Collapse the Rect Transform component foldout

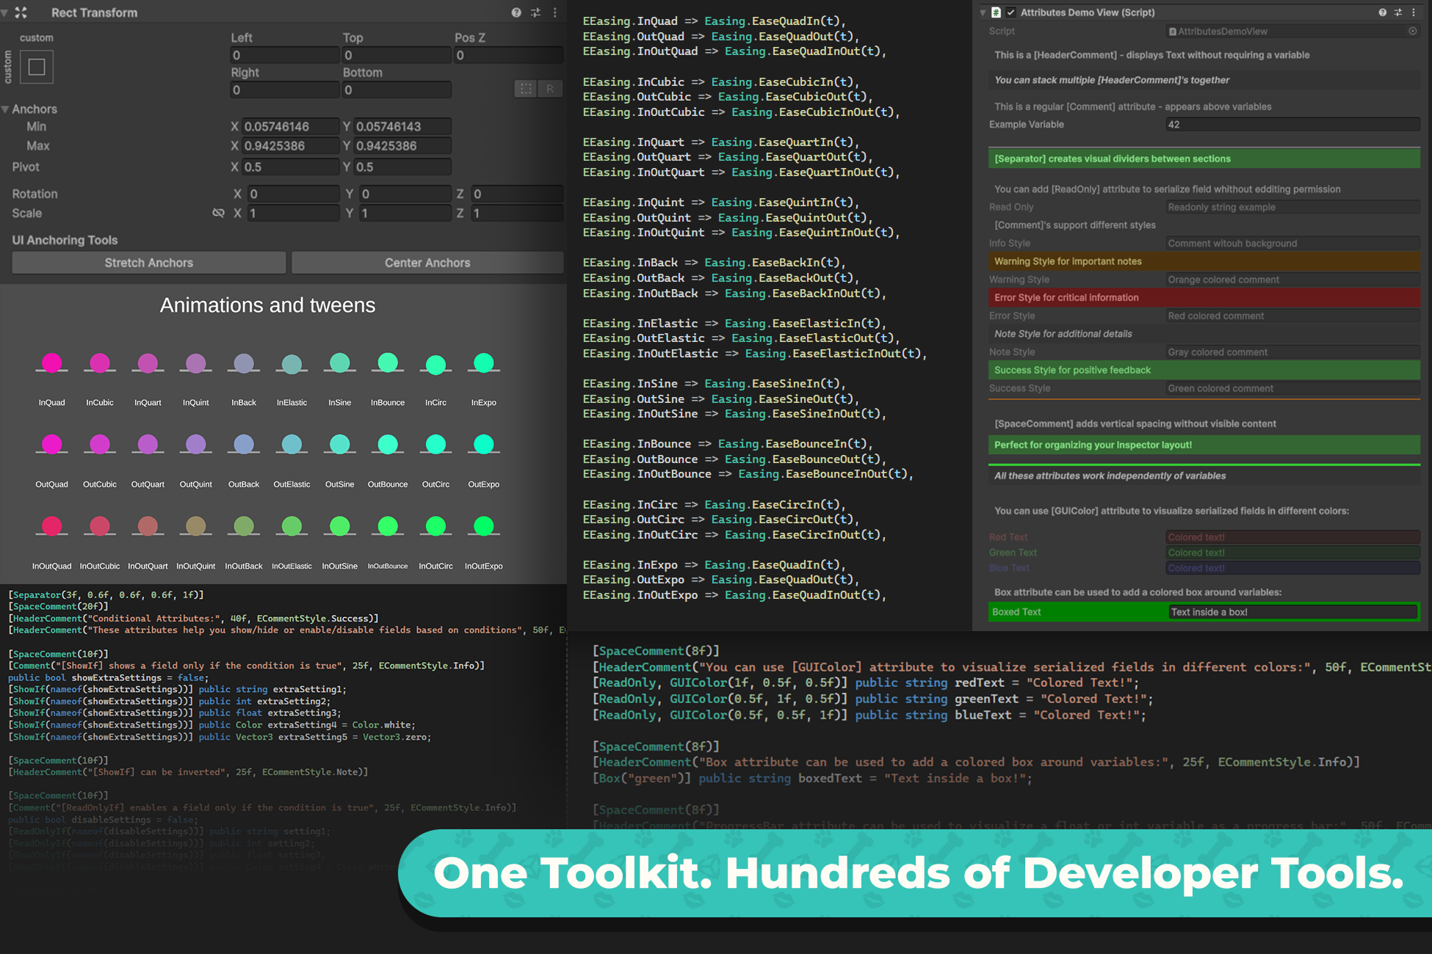(4, 12)
